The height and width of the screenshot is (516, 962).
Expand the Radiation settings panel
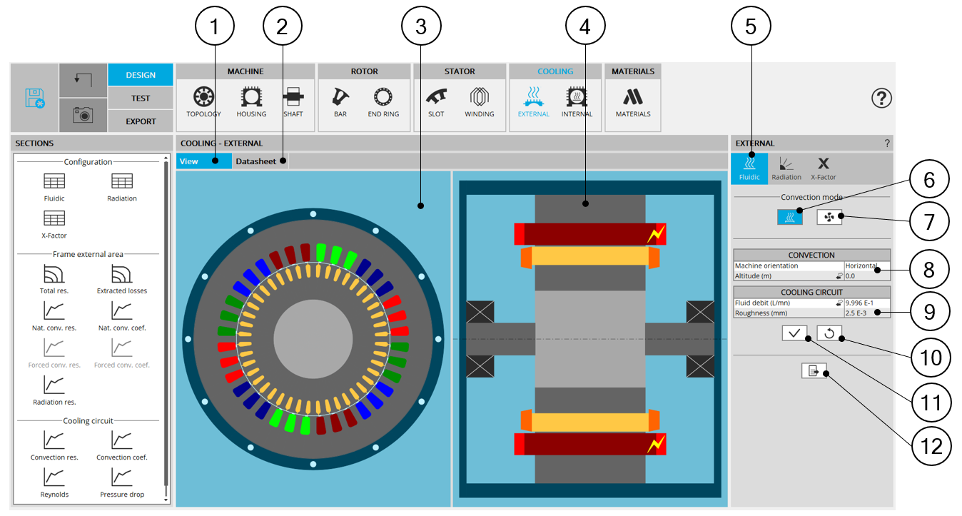[786, 168]
